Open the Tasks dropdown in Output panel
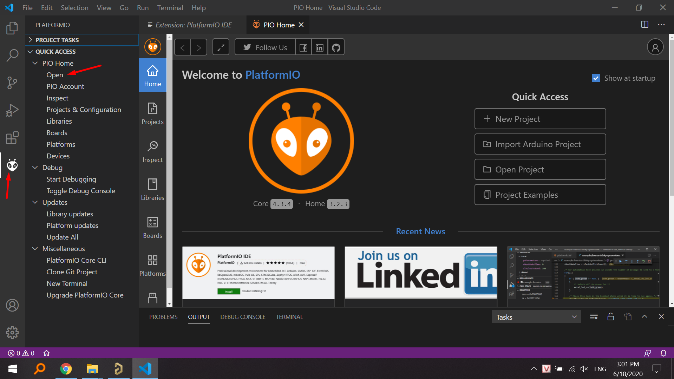Viewport: 674px width, 379px height. (x=536, y=316)
